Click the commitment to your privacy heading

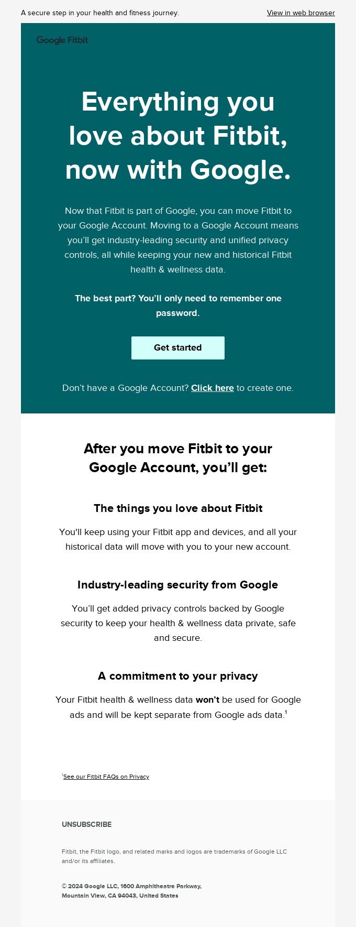[x=177, y=676]
